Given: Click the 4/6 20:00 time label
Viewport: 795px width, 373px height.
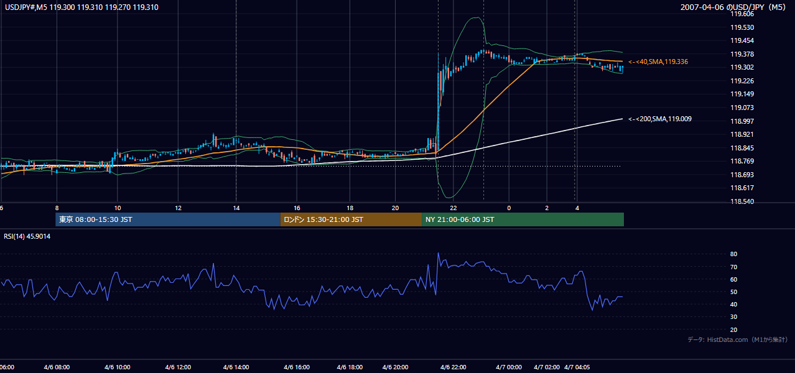Looking at the screenshot, I should pos(396,367).
